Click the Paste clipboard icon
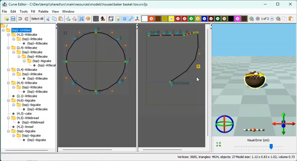The width and height of the screenshot is (297, 161). 61,18
